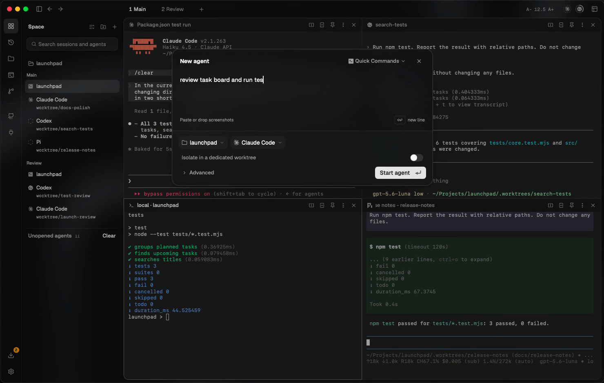This screenshot has width=604, height=383.
Task: Click the Start agent button
Action: 400,173
